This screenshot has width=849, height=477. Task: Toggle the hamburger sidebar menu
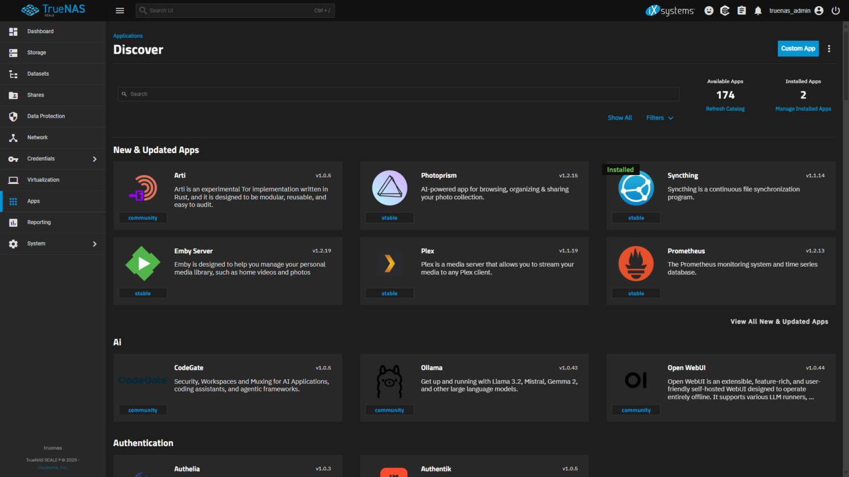[x=120, y=10]
